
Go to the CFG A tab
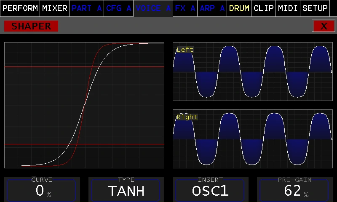[x=119, y=8]
